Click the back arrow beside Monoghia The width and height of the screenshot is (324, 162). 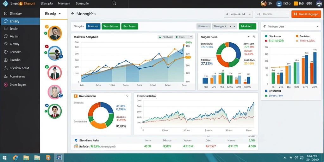72,14
